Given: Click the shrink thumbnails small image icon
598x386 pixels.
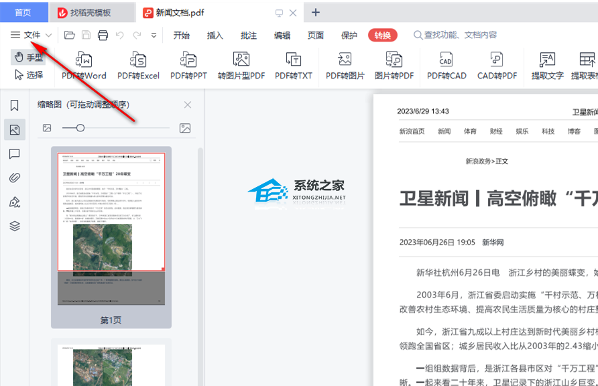Looking at the screenshot, I should coord(47,128).
